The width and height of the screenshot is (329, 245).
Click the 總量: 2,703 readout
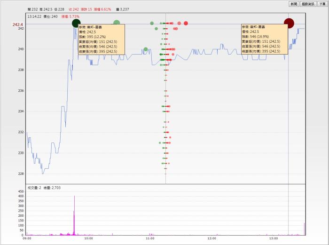[52, 188]
